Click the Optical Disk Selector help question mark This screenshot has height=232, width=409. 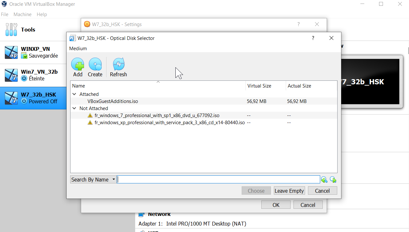313,38
